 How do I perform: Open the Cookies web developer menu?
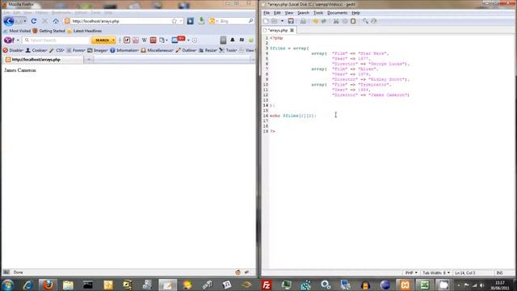click(36, 50)
